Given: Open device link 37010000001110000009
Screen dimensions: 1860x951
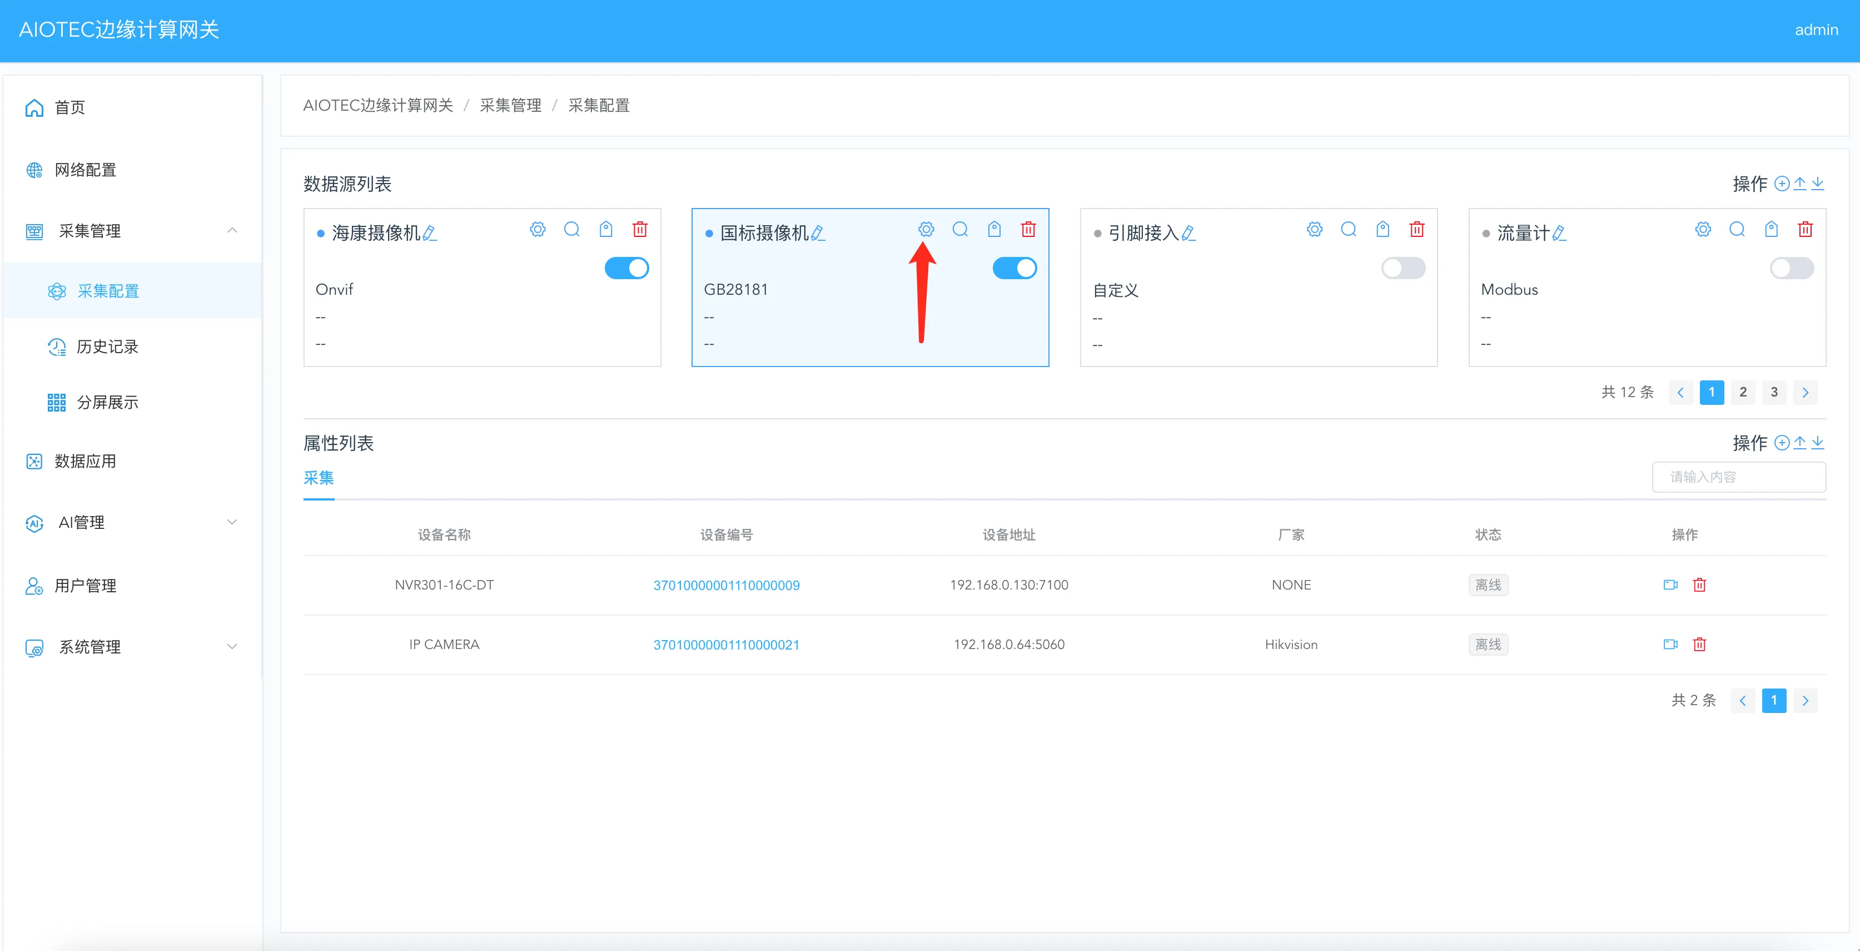Looking at the screenshot, I should (x=727, y=586).
